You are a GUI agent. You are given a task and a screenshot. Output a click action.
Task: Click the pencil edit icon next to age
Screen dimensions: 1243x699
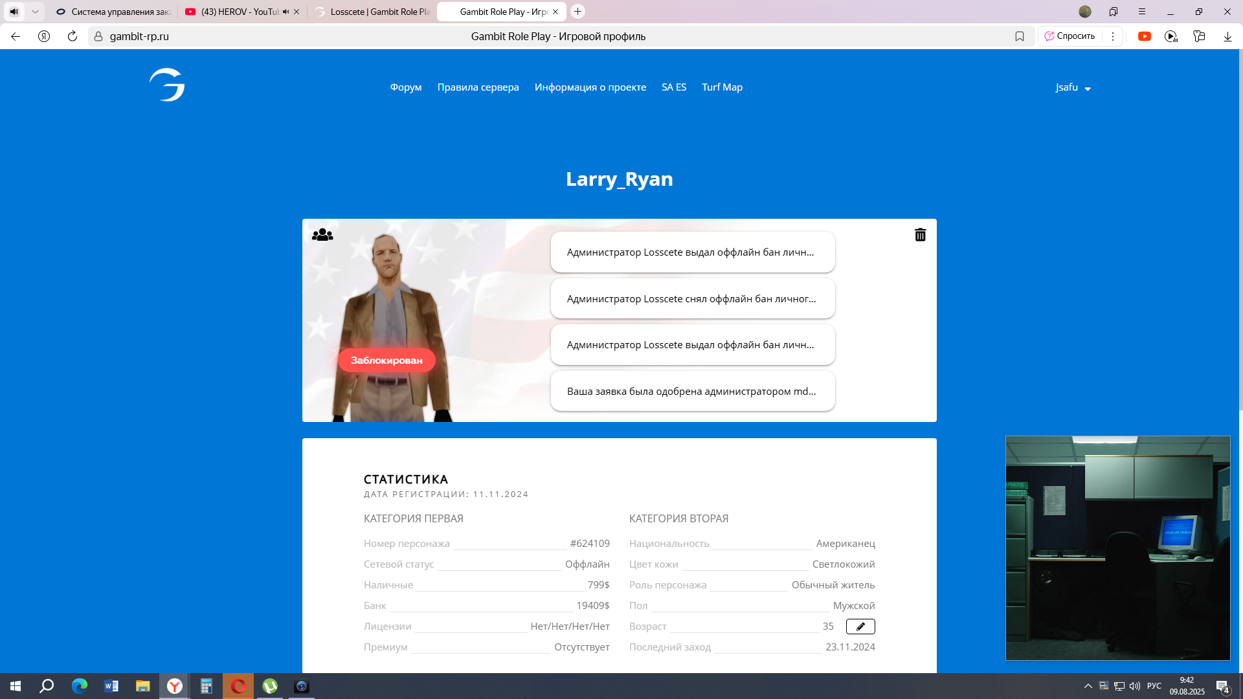click(x=860, y=627)
